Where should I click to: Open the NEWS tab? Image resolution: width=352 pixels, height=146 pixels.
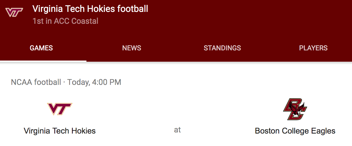[x=132, y=48]
